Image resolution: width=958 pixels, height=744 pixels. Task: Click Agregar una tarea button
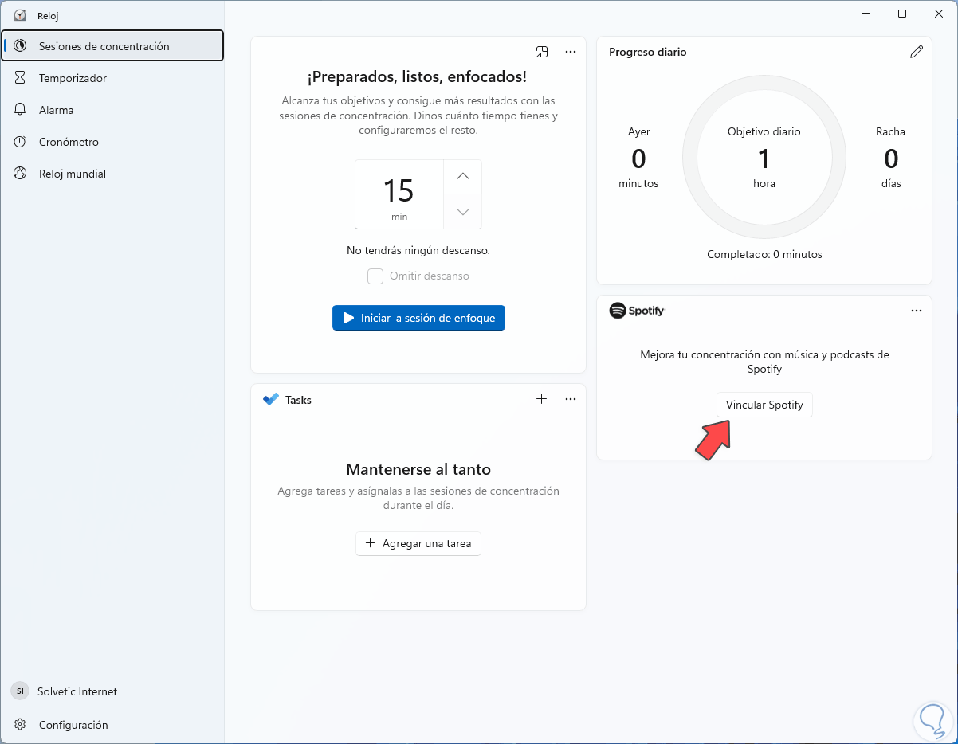[x=418, y=544]
